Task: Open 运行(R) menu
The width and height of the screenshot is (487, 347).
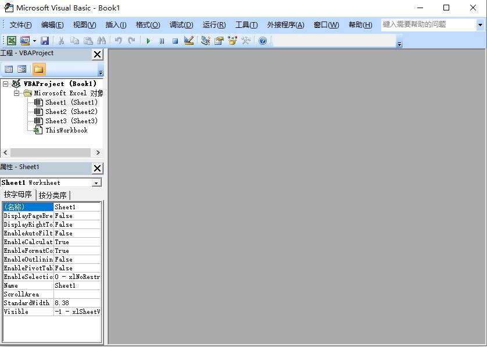Action: point(214,25)
